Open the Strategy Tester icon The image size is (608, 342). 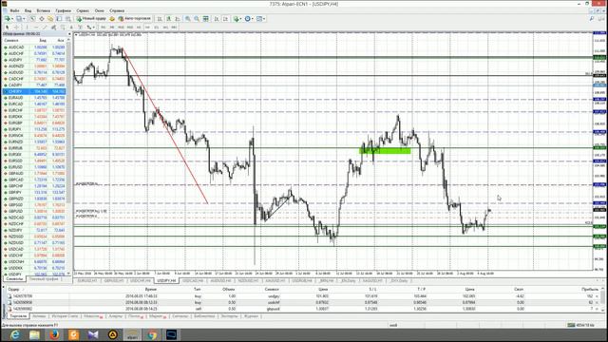coord(67,19)
